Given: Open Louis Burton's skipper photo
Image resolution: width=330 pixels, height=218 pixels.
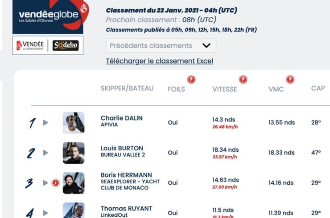Looking at the screenshot, I should pyautogui.click(x=74, y=153).
